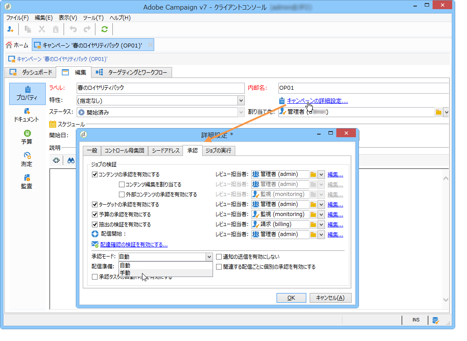Switch to the ダッシュボード tab
This screenshot has width=467, height=341.
(30, 72)
